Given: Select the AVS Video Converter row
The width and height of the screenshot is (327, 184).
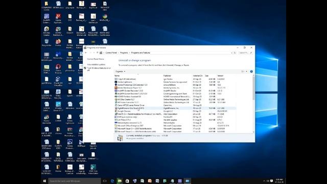Looking at the screenshot, I should [x=175, y=102].
